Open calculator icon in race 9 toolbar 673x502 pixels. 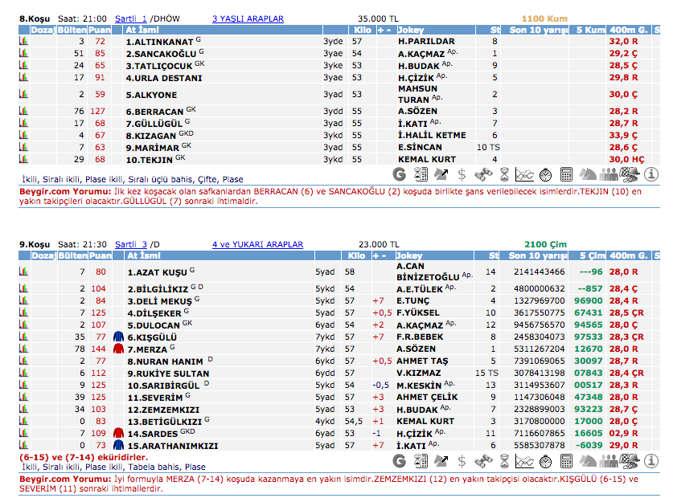[566, 461]
